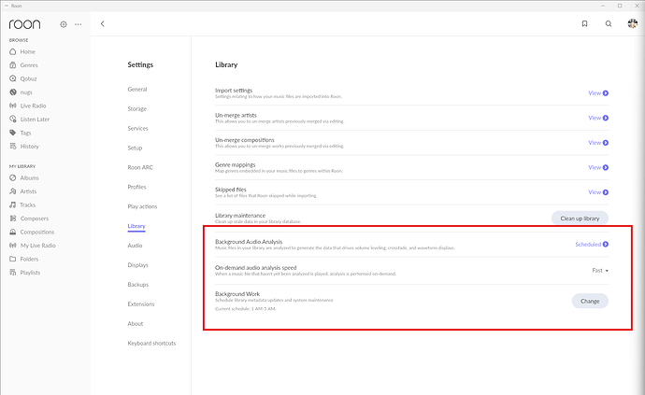Click the Qobuz service icon
645x395 pixels.
13,78
